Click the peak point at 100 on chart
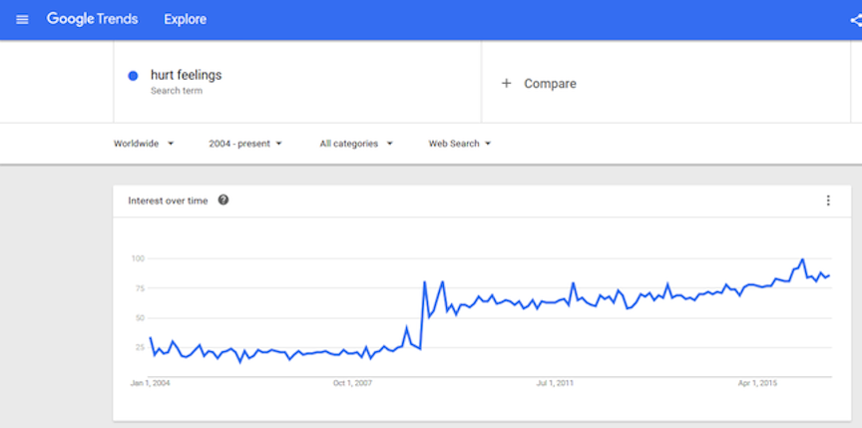Image resolution: width=862 pixels, height=428 pixels. (x=802, y=258)
